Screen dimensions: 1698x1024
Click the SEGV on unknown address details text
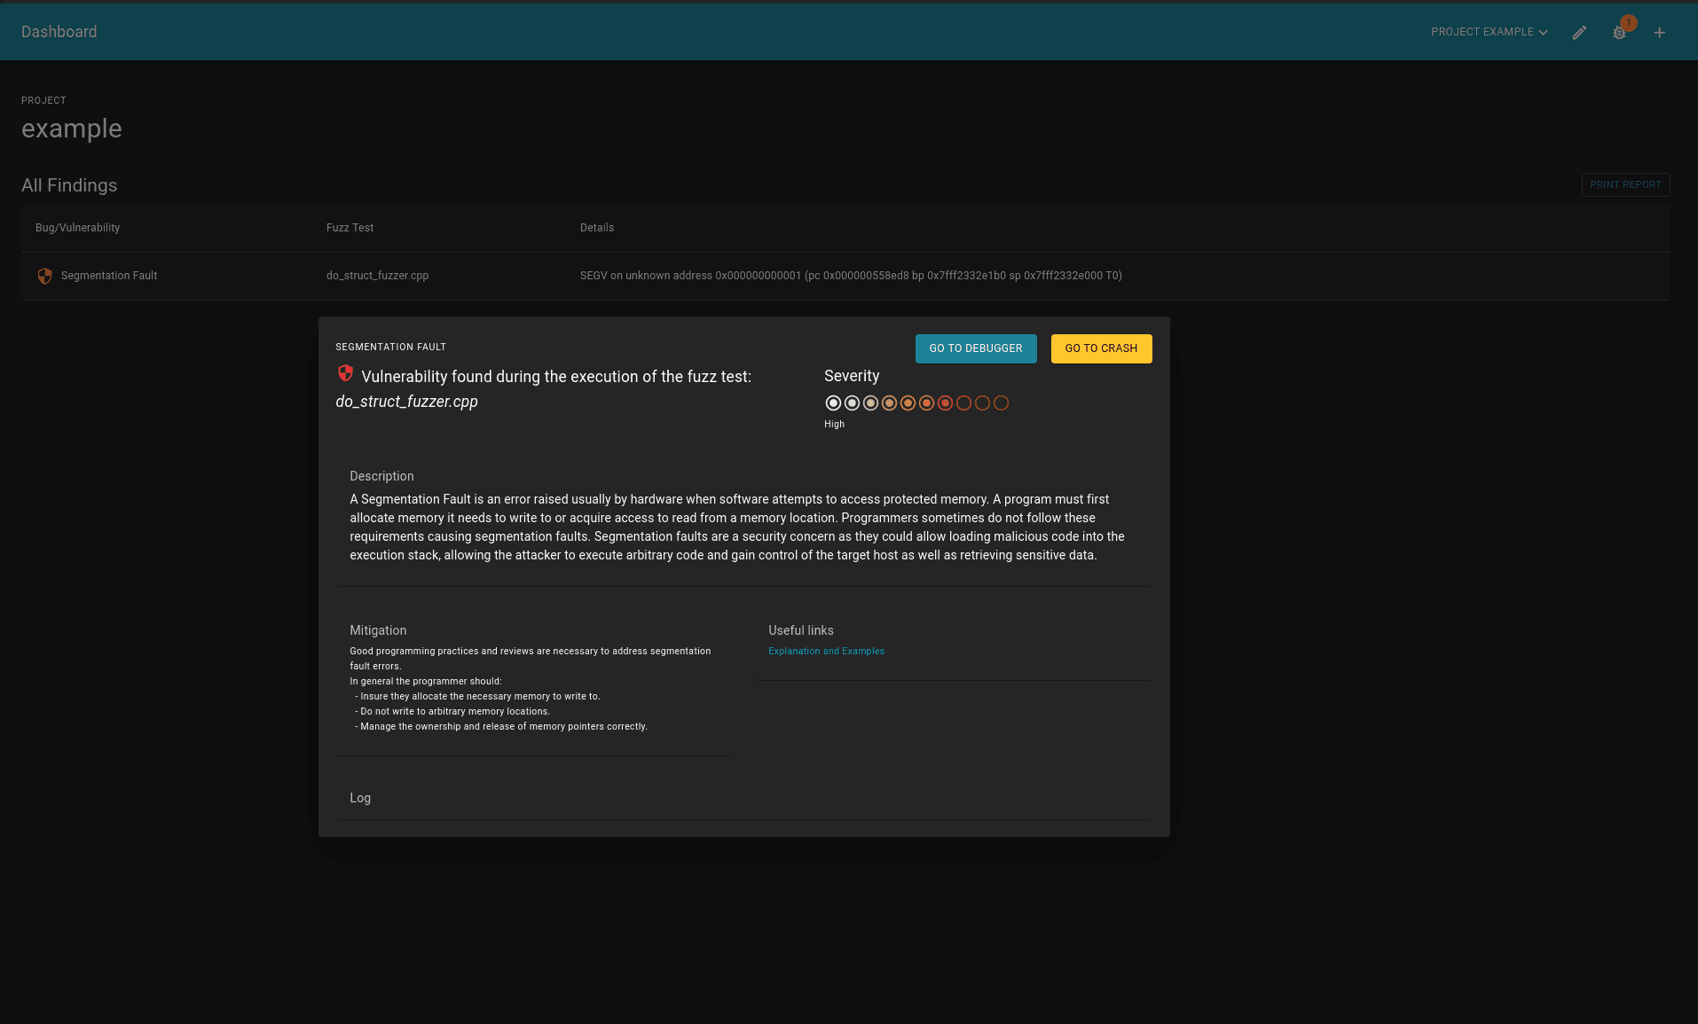pyautogui.click(x=851, y=276)
